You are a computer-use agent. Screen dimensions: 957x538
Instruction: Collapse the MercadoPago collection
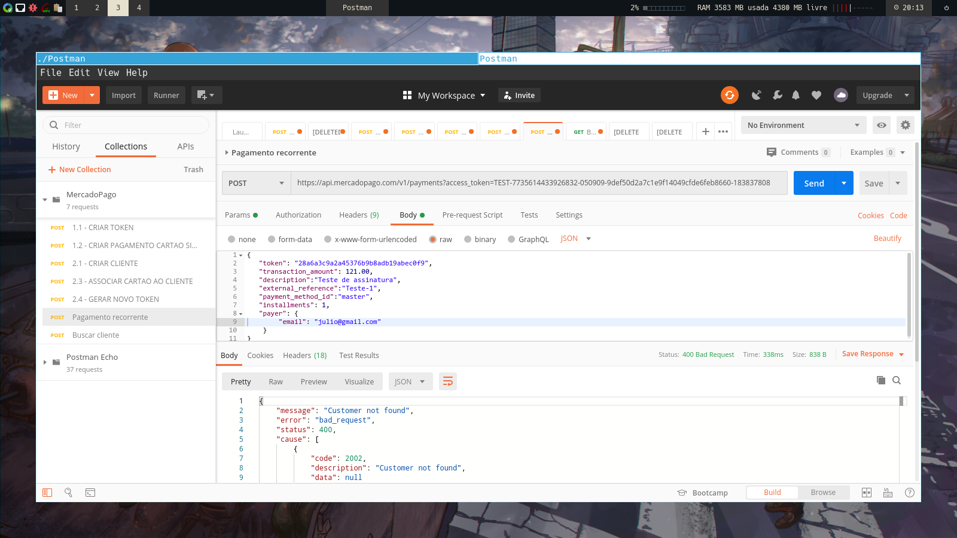[45, 200]
